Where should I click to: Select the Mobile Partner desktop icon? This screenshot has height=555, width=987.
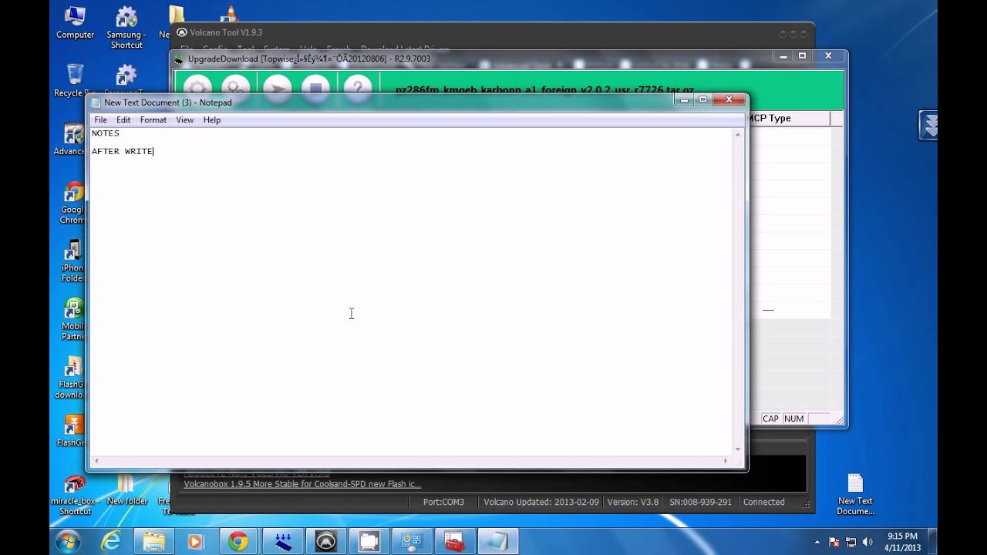coord(73,319)
